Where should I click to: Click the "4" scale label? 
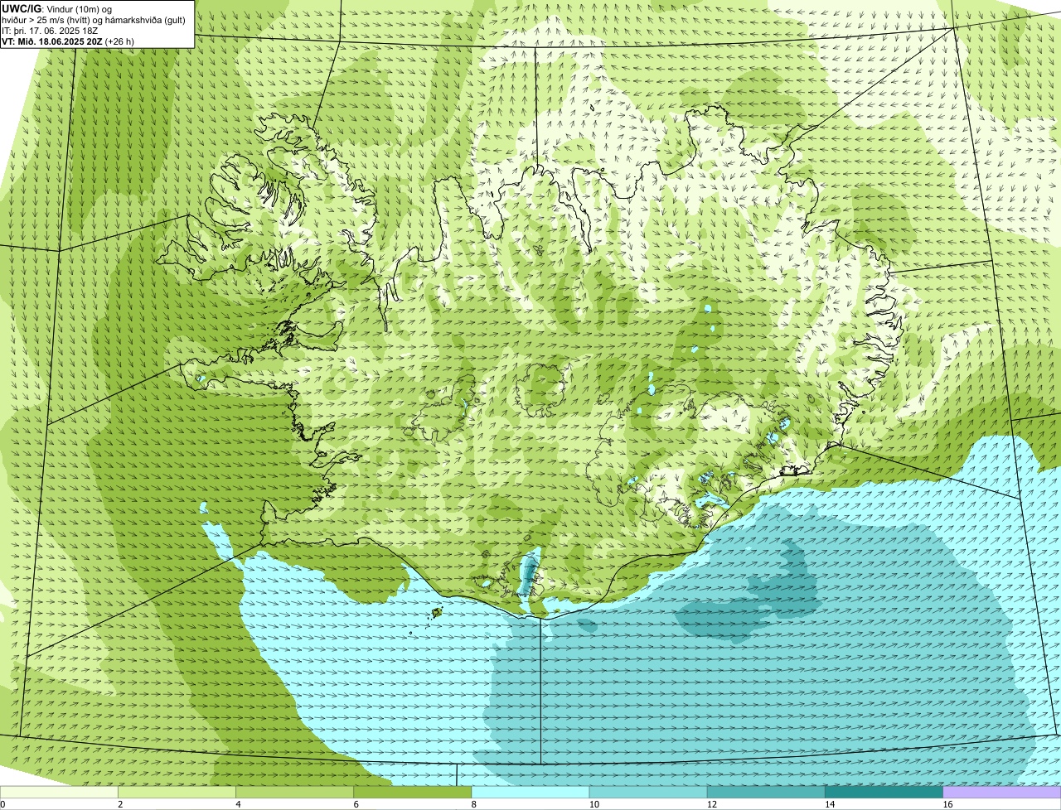point(238,804)
